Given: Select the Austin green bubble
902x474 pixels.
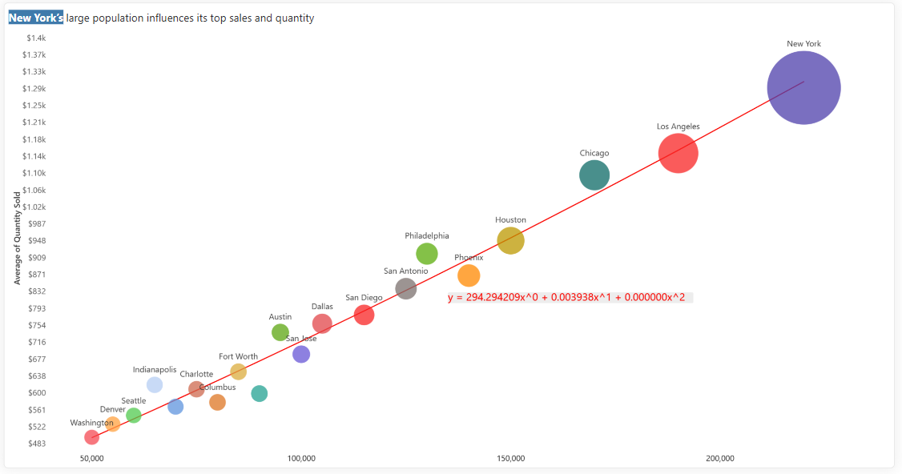Looking at the screenshot, I should pos(280,332).
